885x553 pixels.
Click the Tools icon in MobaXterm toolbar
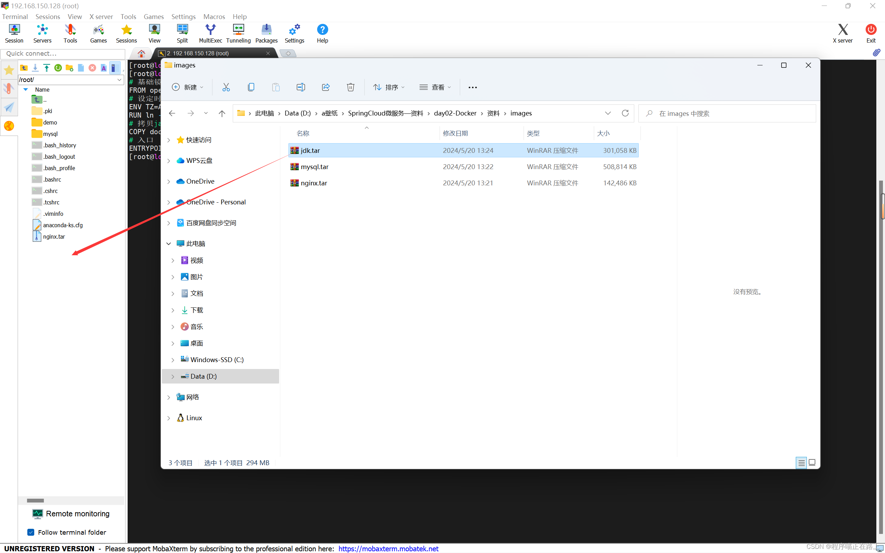(x=70, y=33)
